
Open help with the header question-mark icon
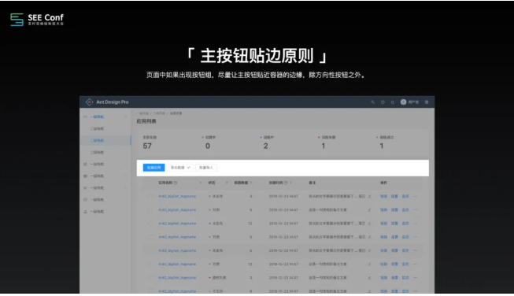tap(383, 102)
